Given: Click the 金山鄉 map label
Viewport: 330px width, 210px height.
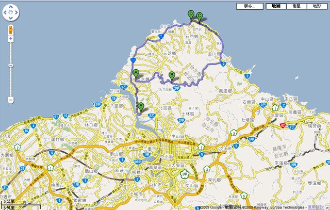Looking at the screenshot, I should click(x=214, y=54).
